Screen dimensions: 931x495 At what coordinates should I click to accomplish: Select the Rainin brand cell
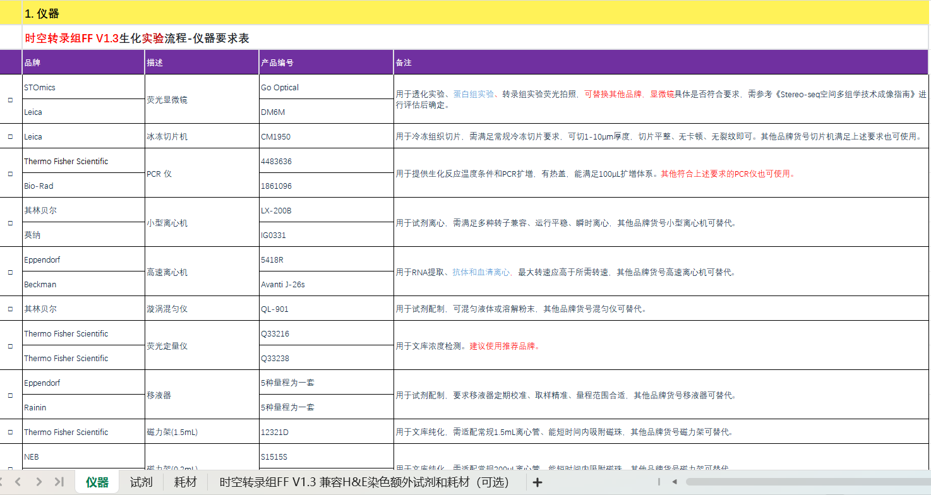point(83,407)
